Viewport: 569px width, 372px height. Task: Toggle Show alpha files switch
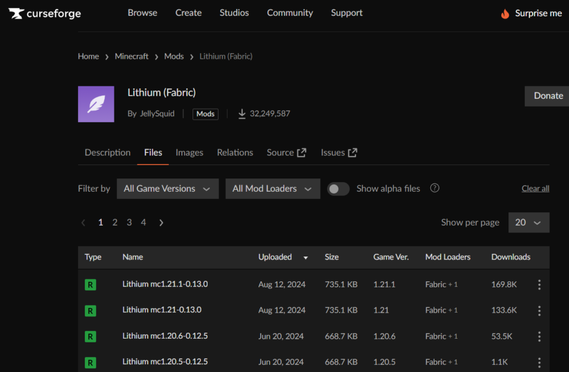[338, 189]
